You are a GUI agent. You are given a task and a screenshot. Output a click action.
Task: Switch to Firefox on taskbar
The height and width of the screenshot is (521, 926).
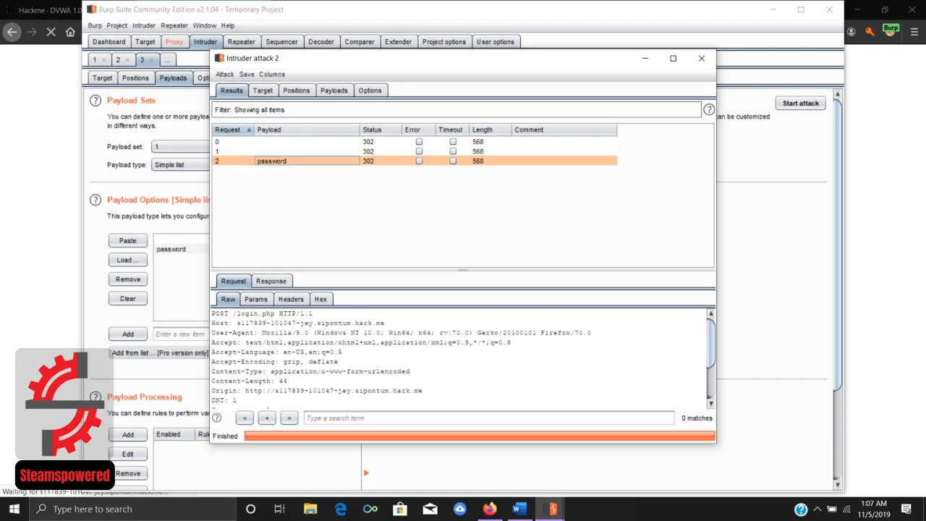(x=490, y=509)
